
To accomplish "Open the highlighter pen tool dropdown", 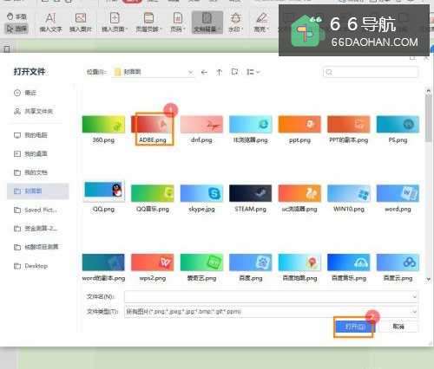I will coord(261,23).
